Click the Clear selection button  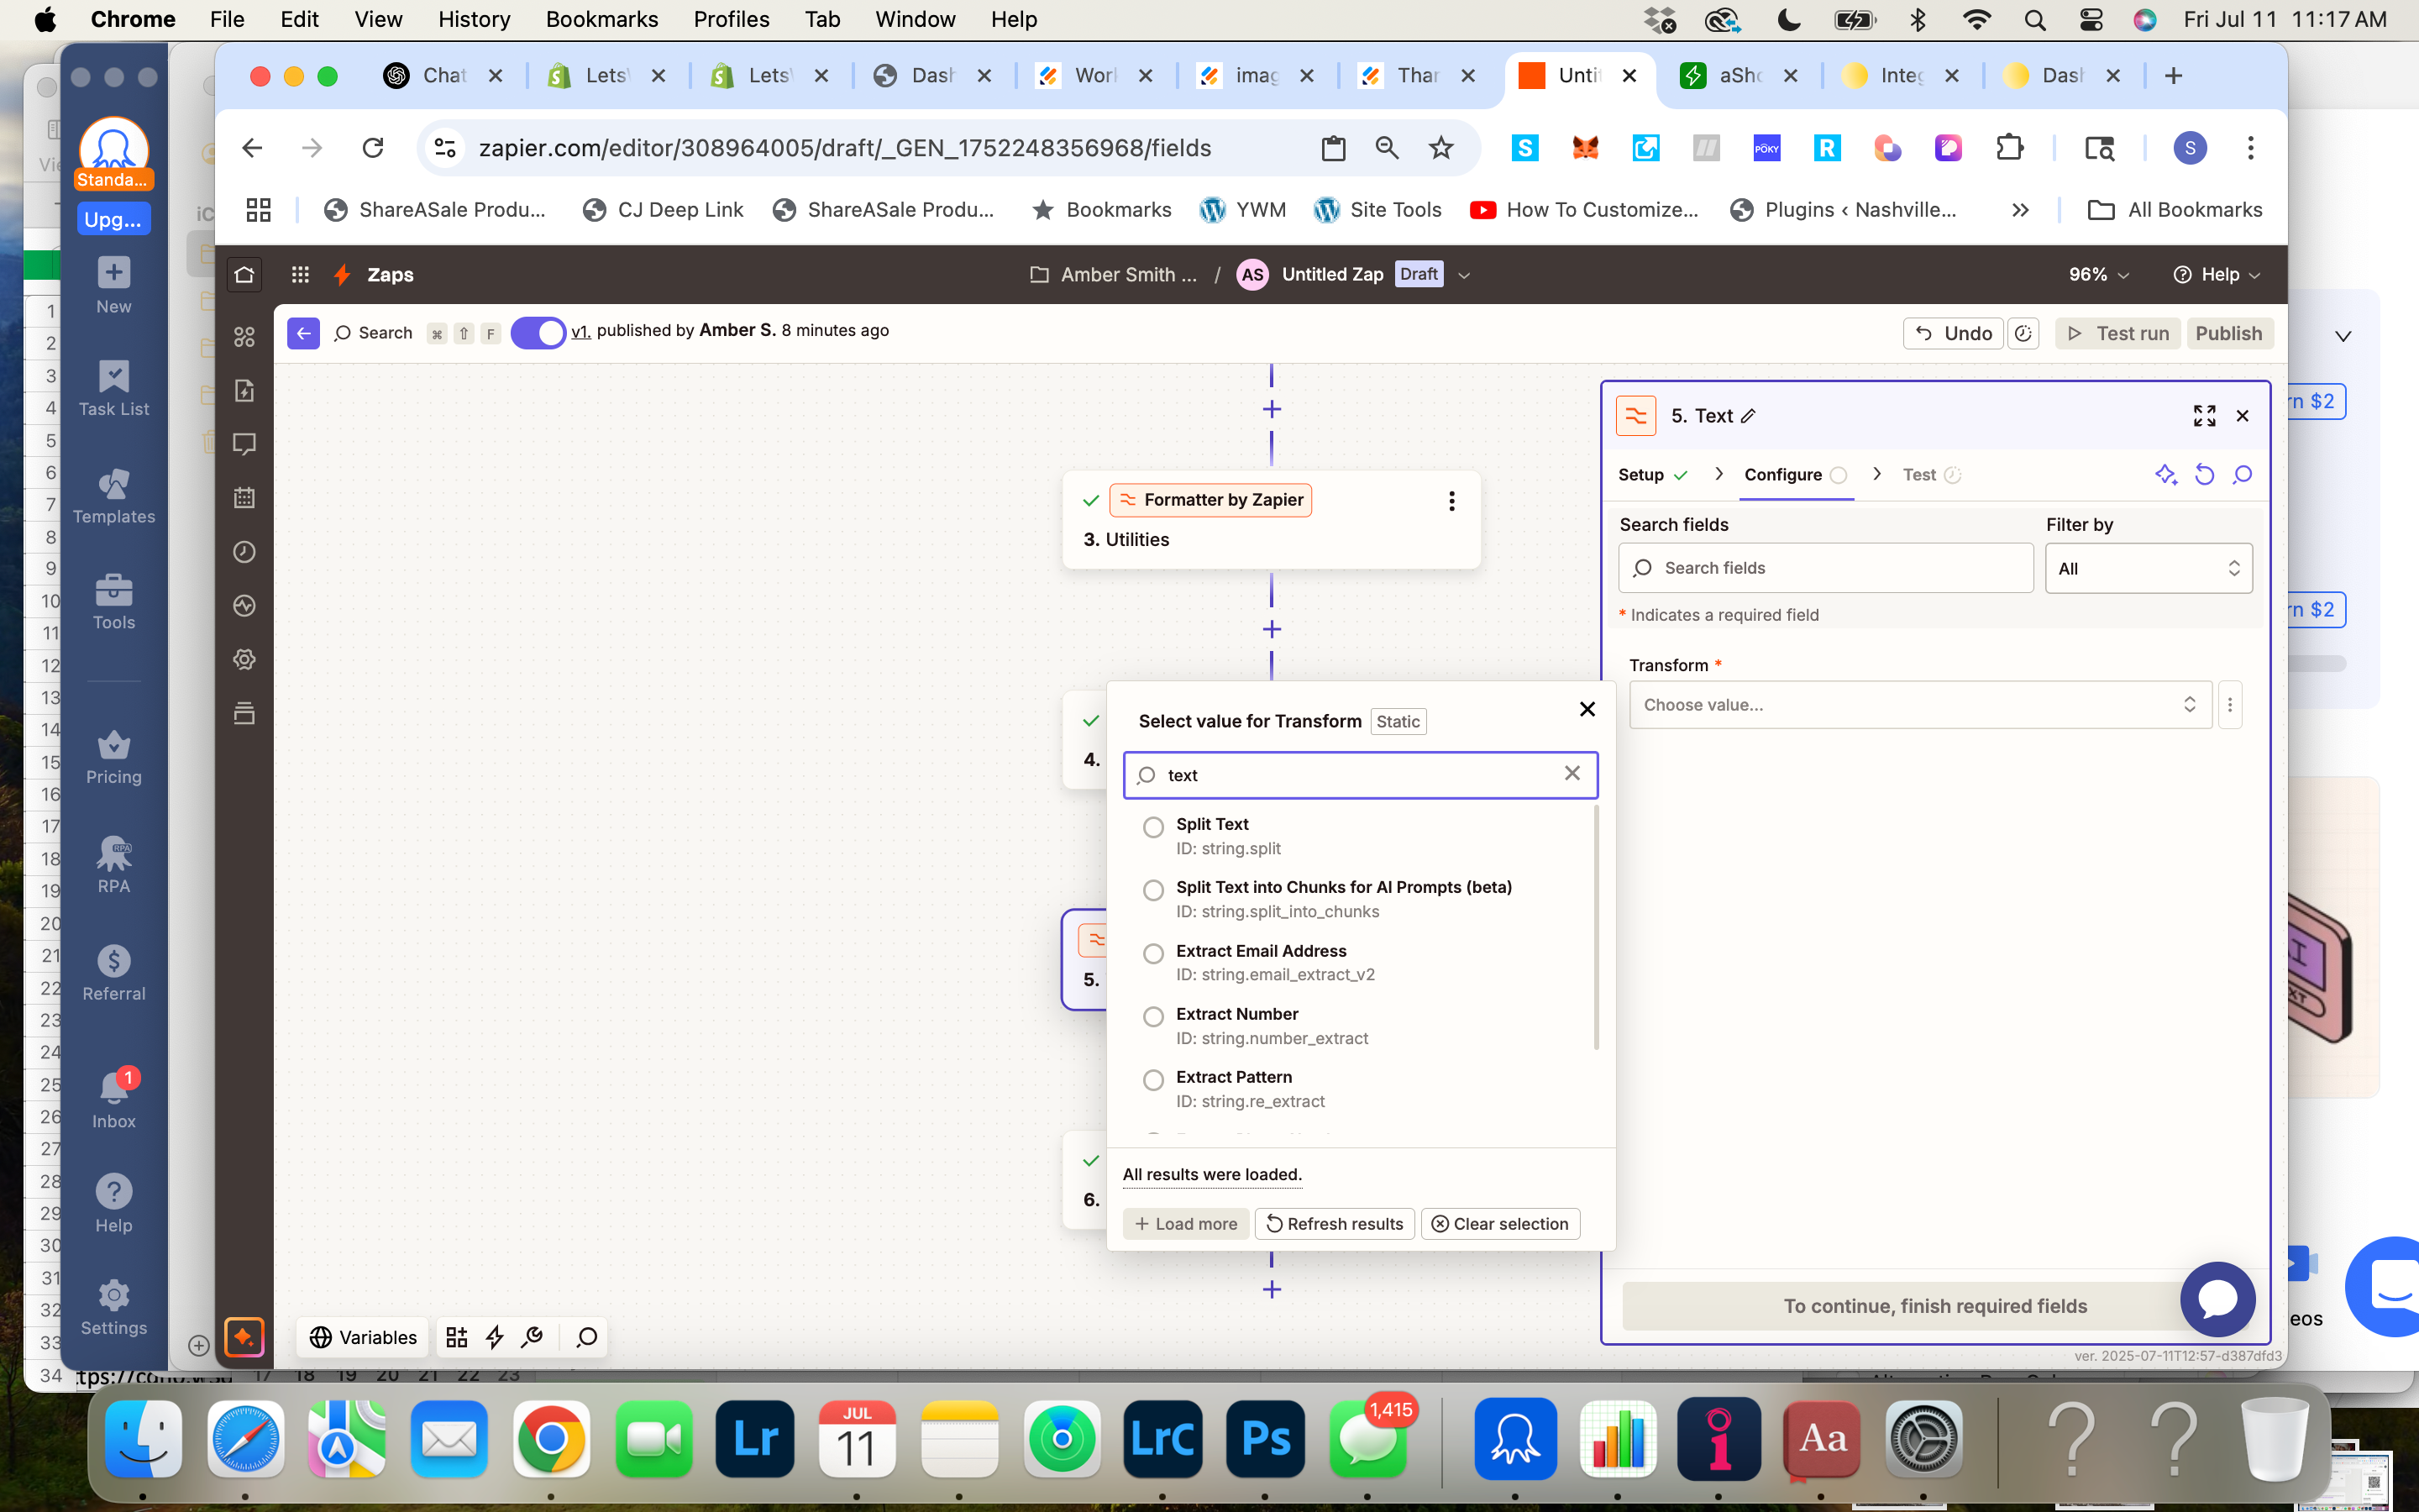(1499, 1224)
